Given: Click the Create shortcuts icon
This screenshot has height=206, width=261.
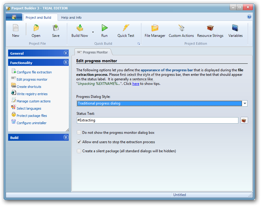Looking at the screenshot, I should coord(14,85).
